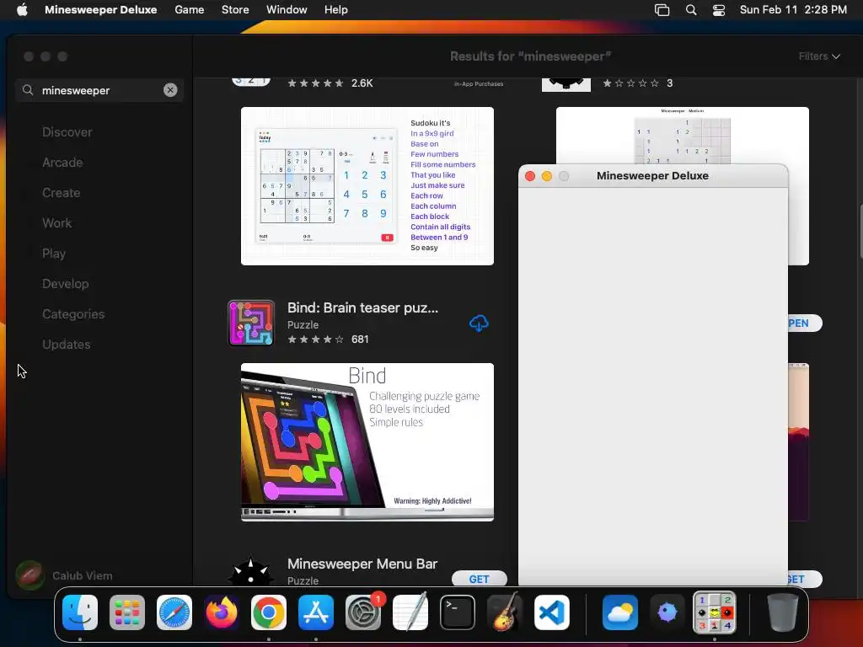This screenshot has height=647, width=863.
Task: Open System Settings from the Dock
Action: click(363, 612)
